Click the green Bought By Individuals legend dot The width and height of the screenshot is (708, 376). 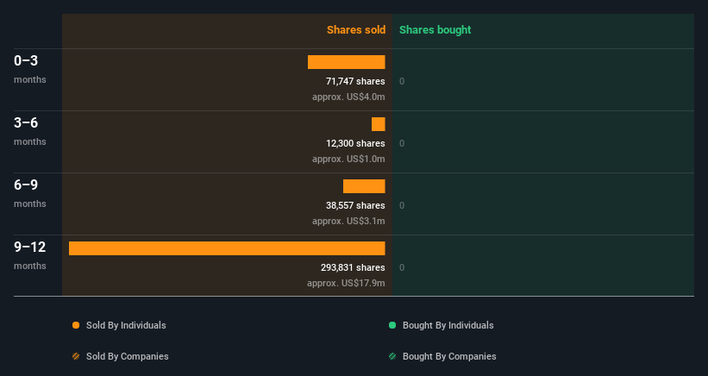click(x=392, y=325)
